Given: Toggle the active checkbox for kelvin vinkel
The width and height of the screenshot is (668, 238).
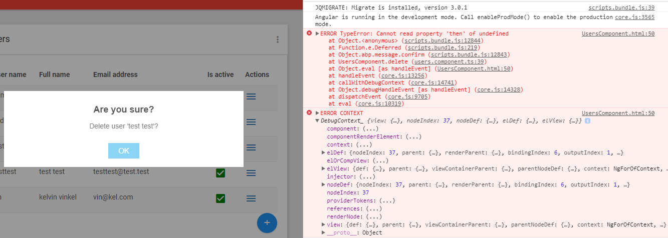Looking at the screenshot, I should [x=220, y=198].
